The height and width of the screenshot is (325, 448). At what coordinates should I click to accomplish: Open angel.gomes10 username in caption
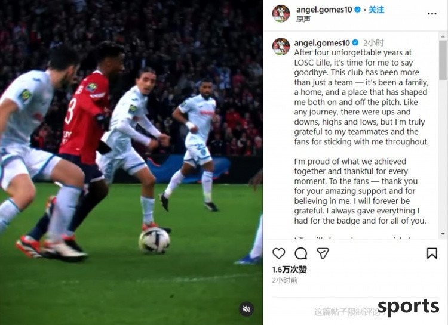click(x=322, y=43)
